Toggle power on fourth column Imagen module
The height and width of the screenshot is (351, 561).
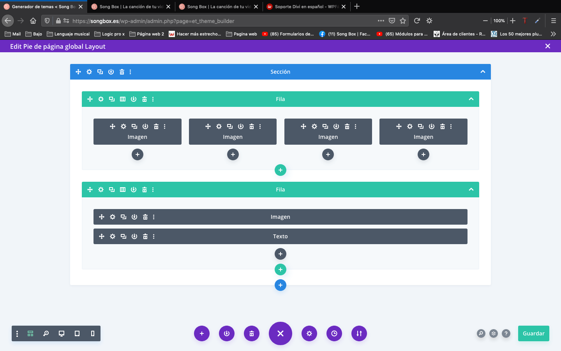click(x=432, y=126)
